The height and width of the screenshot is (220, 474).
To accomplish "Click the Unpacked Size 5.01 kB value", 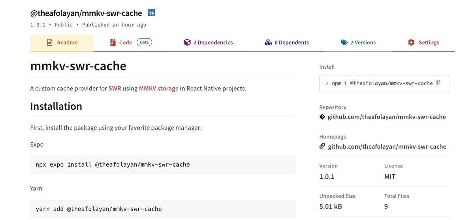I will pyautogui.click(x=331, y=207).
